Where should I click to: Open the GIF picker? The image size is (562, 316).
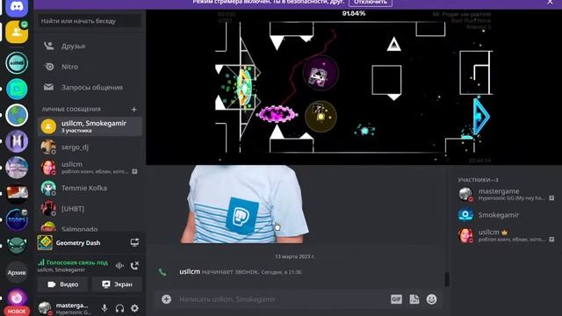[396, 299]
